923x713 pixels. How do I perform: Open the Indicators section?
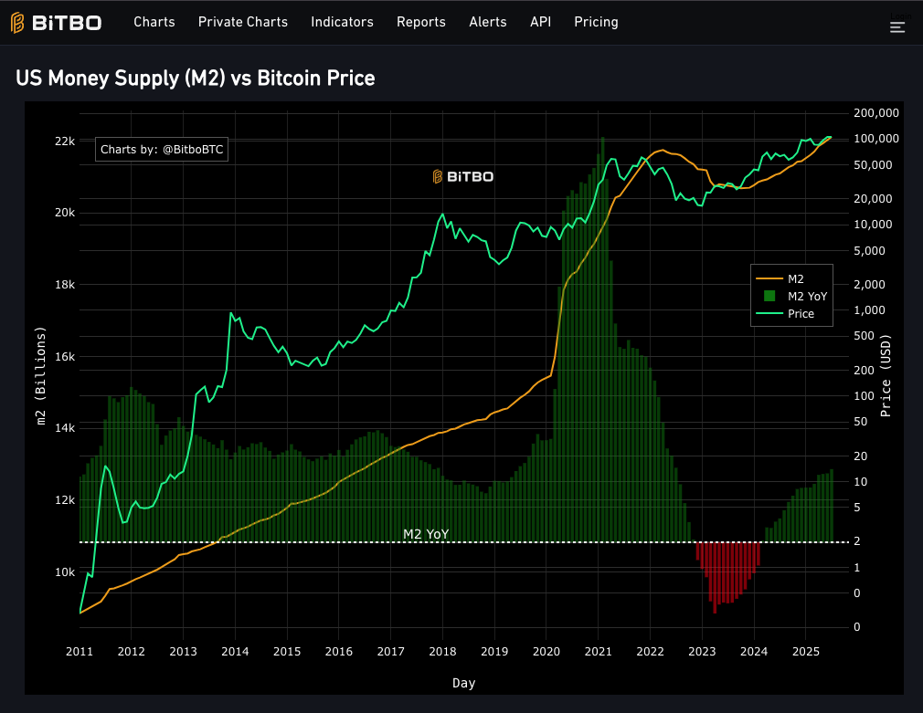tap(342, 22)
